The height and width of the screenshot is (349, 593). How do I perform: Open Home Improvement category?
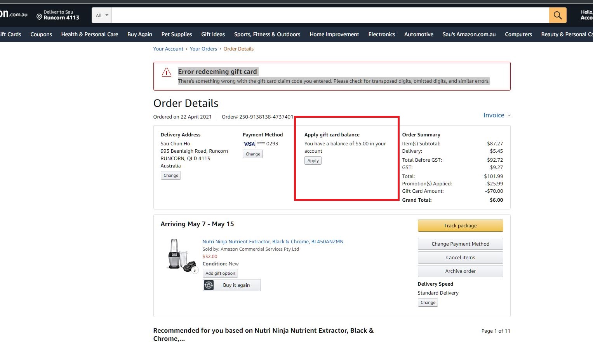(x=334, y=34)
